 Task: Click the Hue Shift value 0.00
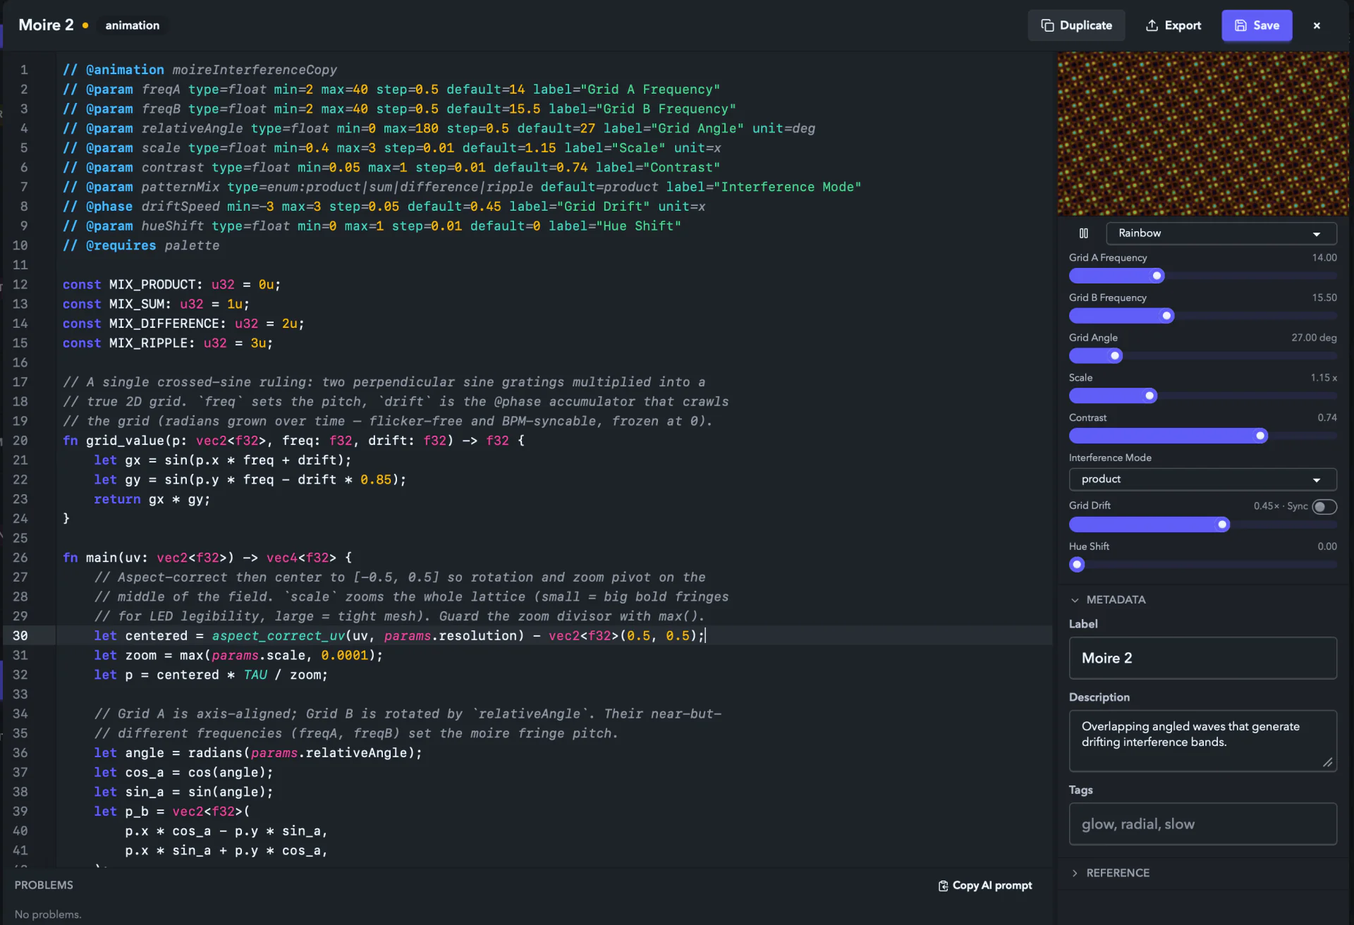point(1326,546)
